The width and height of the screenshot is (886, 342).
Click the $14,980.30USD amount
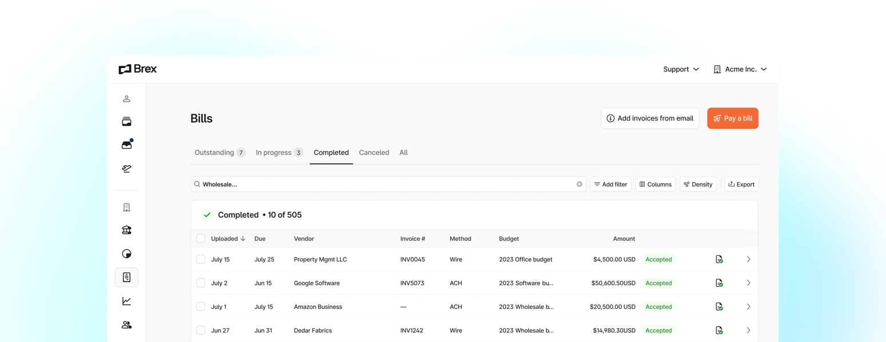[614, 330]
